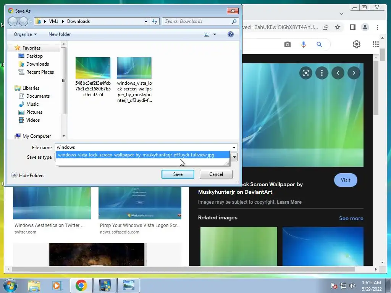Click navigation pane scroll up arrow
The image size is (391, 293).
coord(64,44)
